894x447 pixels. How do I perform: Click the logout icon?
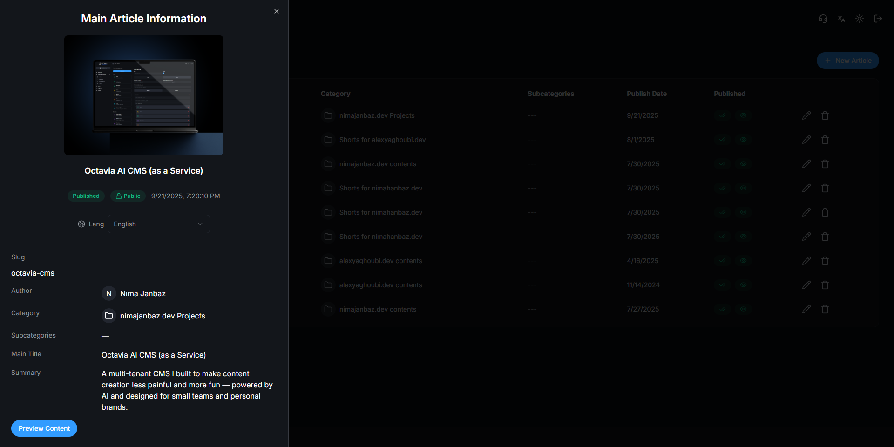878,19
